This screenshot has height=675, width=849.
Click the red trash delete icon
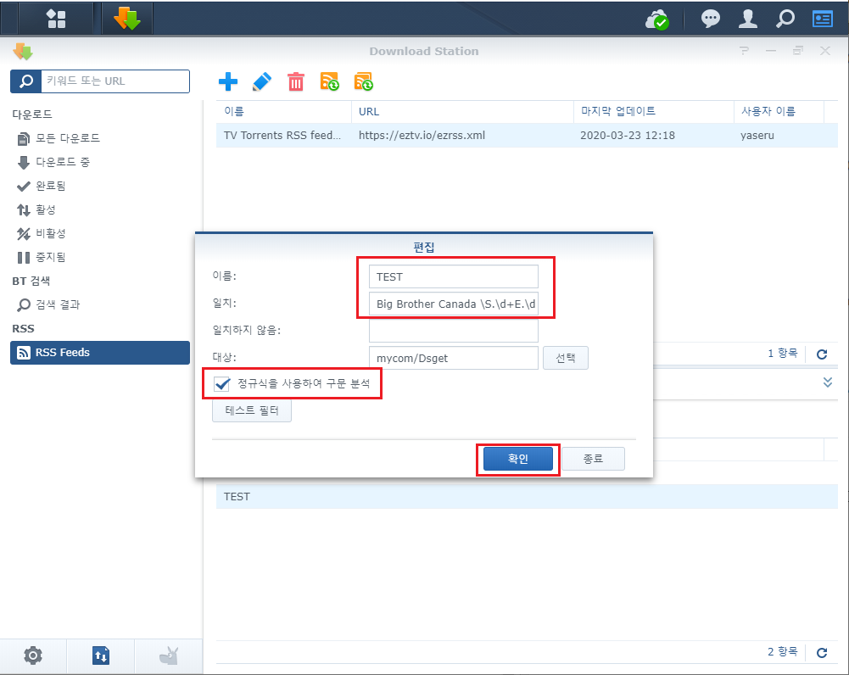click(296, 81)
